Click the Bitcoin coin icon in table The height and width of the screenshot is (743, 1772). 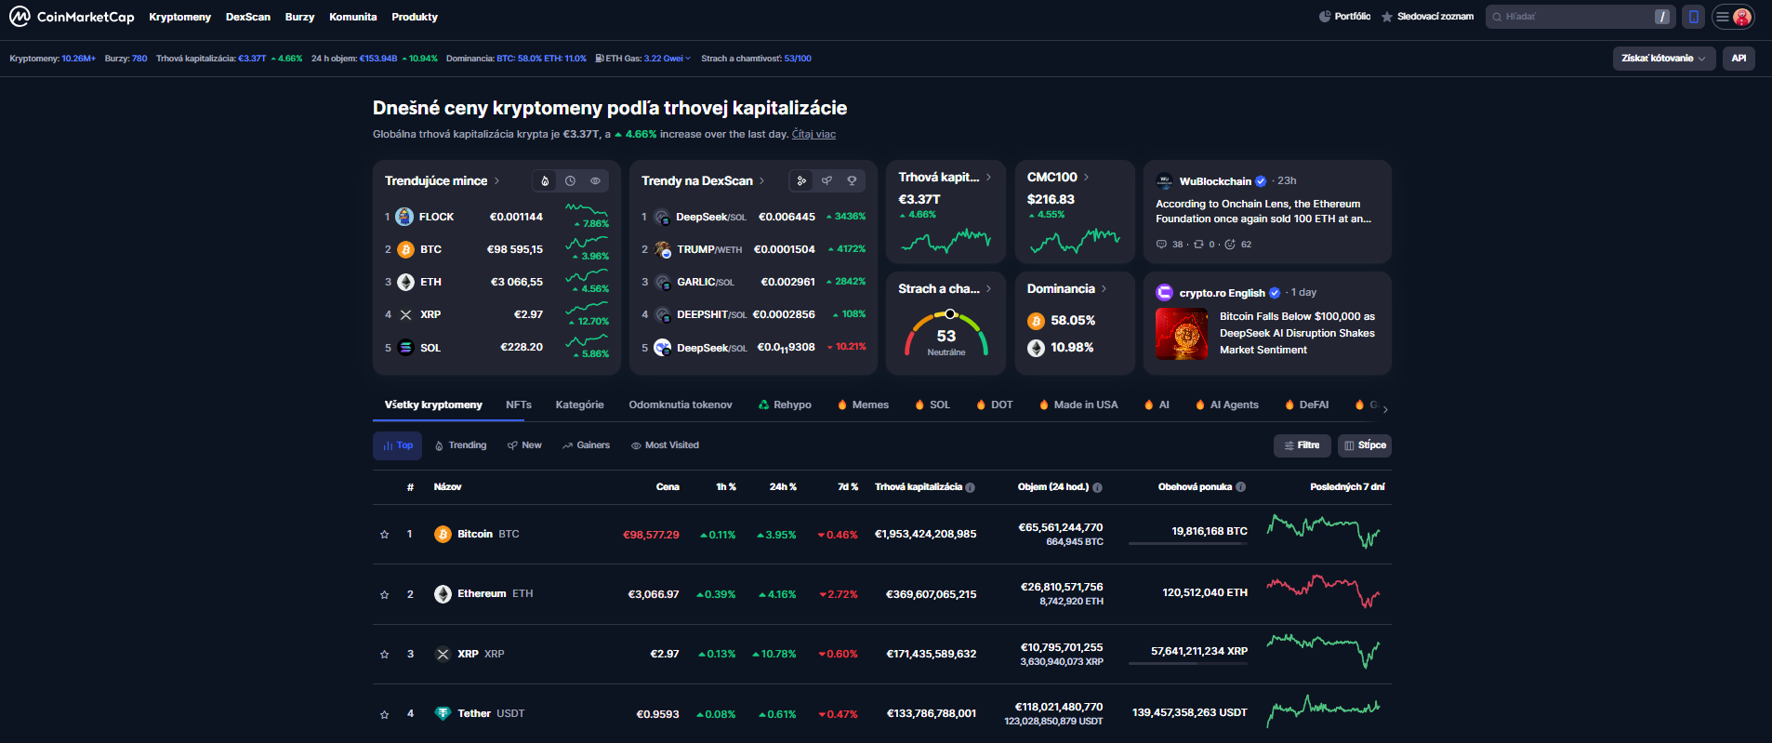(443, 535)
